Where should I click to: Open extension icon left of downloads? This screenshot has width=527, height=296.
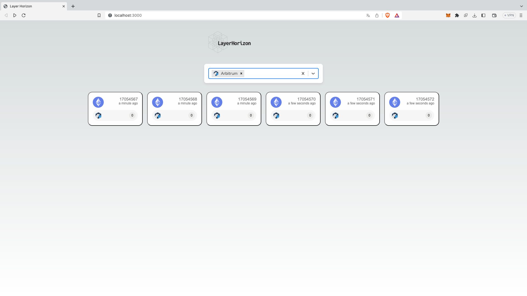coord(466,15)
